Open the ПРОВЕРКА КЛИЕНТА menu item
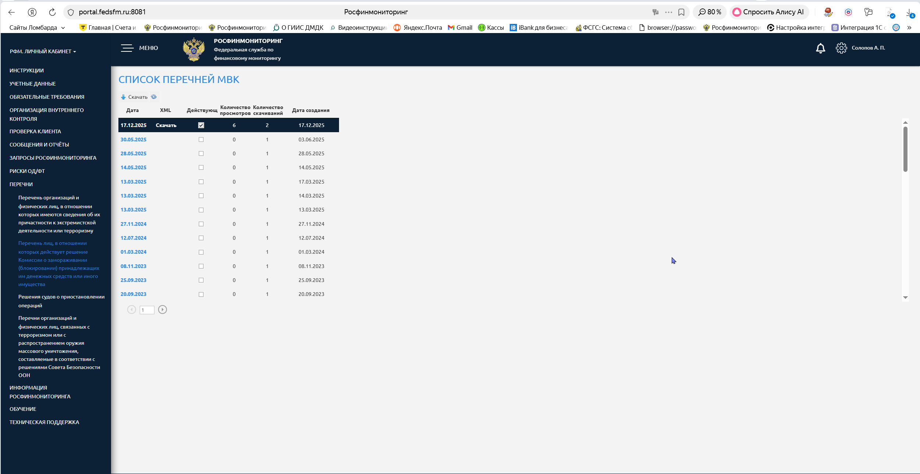This screenshot has height=474, width=920. pyautogui.click(x=35, y=131)
